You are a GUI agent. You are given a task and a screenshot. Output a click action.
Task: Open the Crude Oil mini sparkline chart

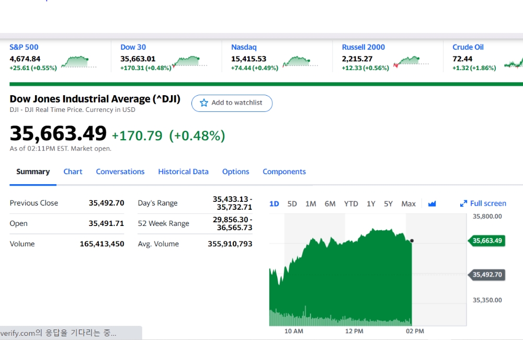tap(514, 62)
